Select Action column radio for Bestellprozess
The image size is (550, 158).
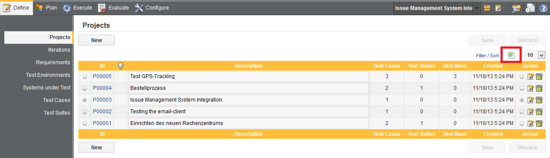coord(522,88)
